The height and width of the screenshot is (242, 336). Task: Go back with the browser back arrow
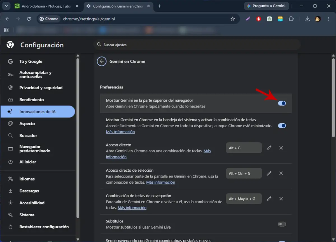(x=7, y=19)
